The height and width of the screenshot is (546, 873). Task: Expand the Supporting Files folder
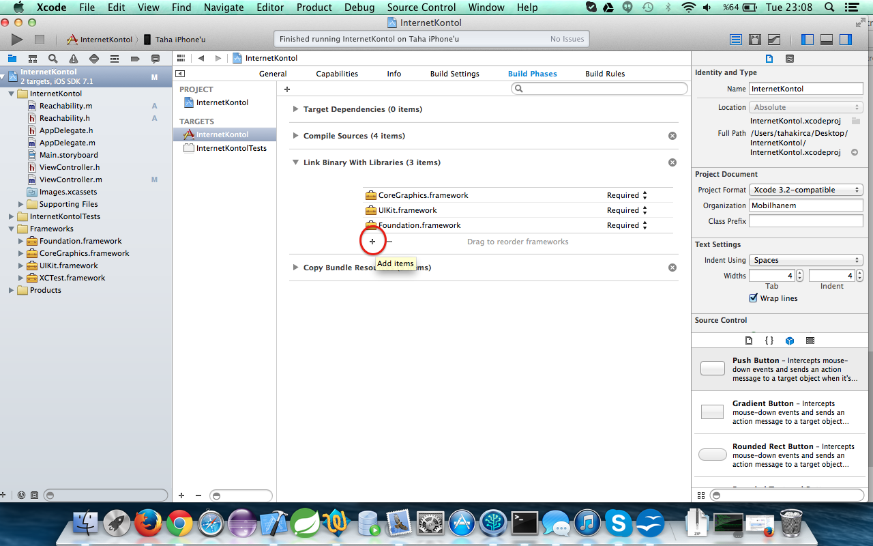[x=20, y=204]
